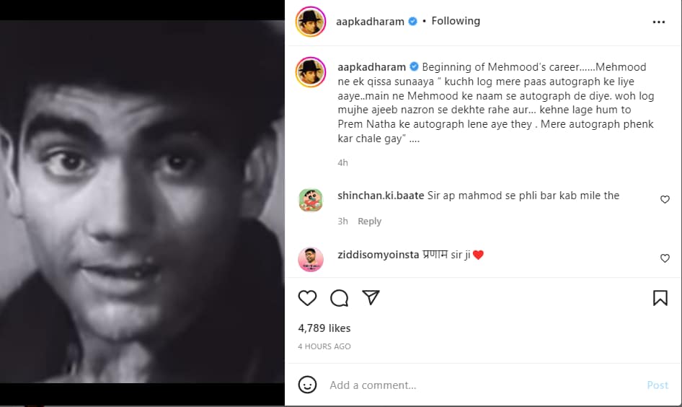Image resolution: width=682 pixels, height=407 pixels.
Task: Share post using paper plane icon
Action: tap(371, 298)
